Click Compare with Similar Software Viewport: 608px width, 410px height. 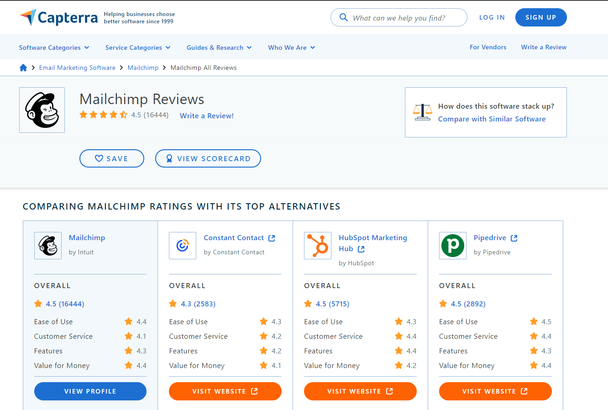(492, 119)
